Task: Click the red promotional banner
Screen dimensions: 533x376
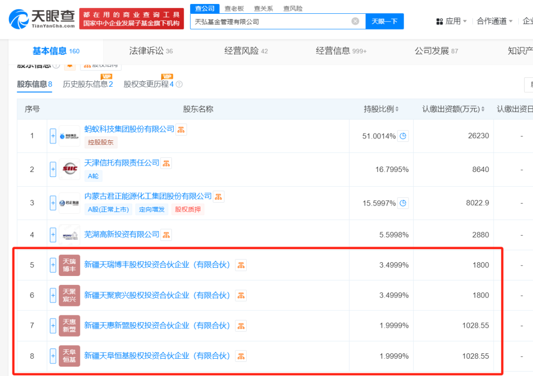Action: [132, 19]
